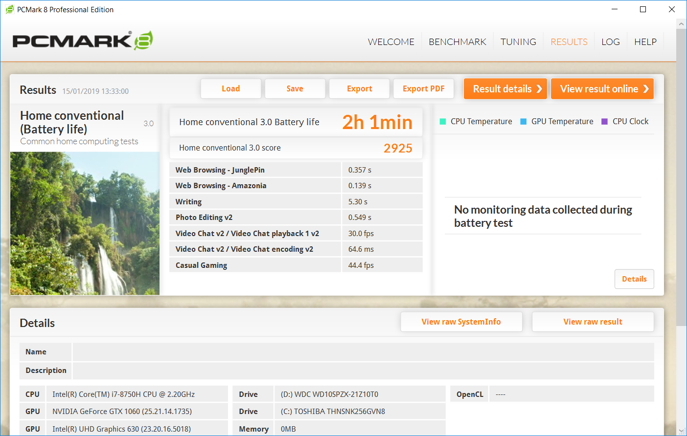687x436 pixels.
Task: Load a saved result file
Action: 231,89
